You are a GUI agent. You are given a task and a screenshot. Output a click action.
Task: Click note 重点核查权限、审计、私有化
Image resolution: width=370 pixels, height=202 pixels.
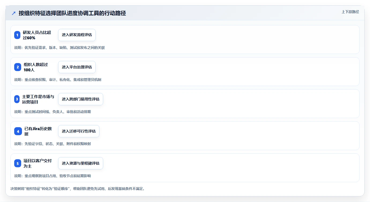58,80
